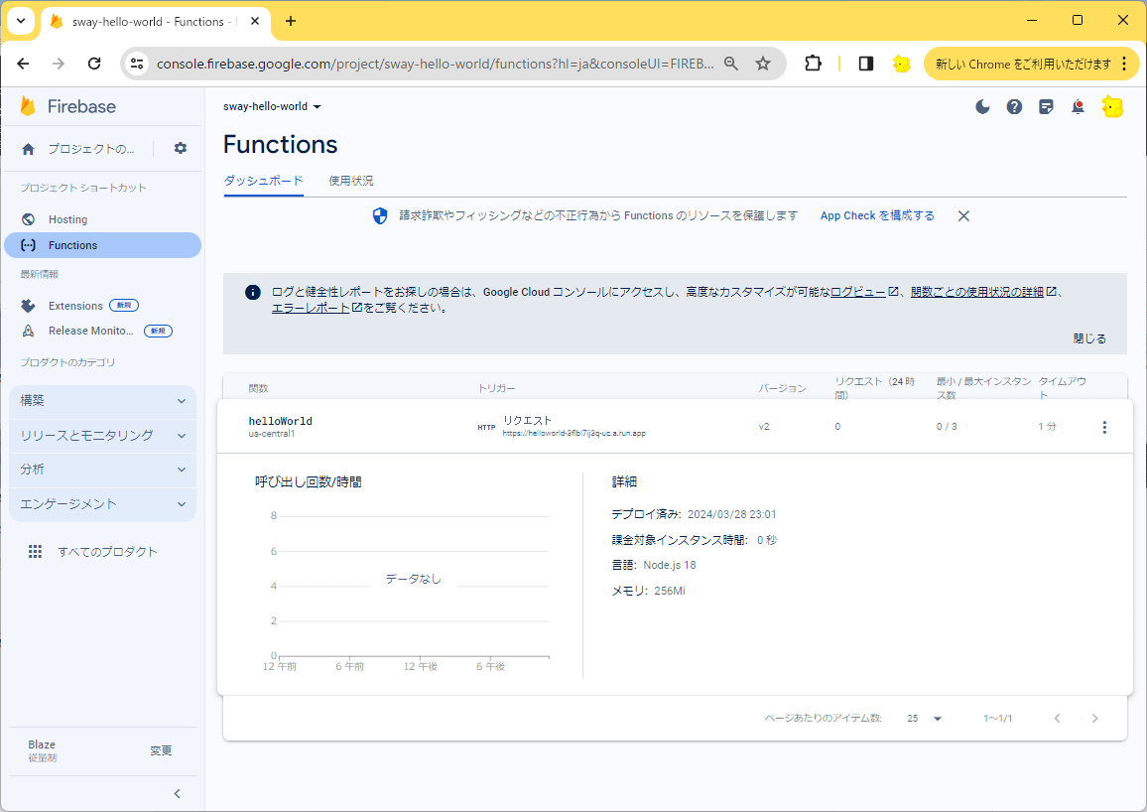The height and width of the screenshot is (812, 1147).
Task: Dismiss the App Check banner
Action: [x=963, y=215]
